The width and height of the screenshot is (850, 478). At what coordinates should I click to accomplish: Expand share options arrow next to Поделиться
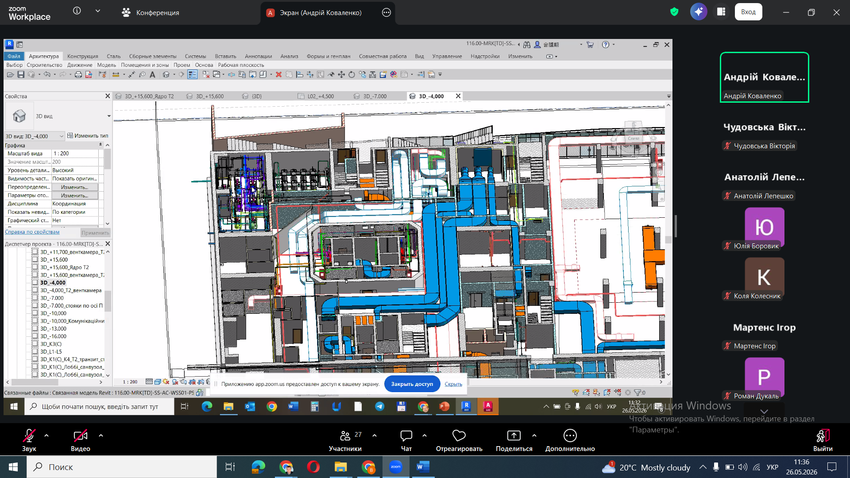pos(534,436)
